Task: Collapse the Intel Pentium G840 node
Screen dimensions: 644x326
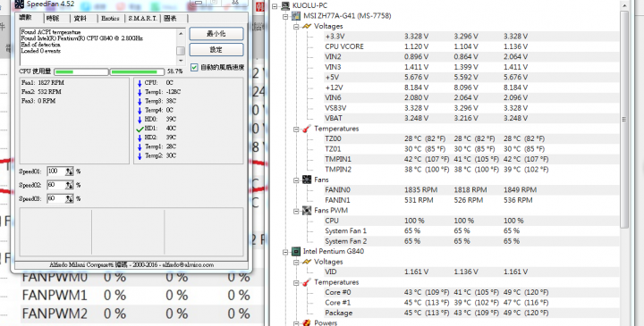Action: click(x=285, y=252)
